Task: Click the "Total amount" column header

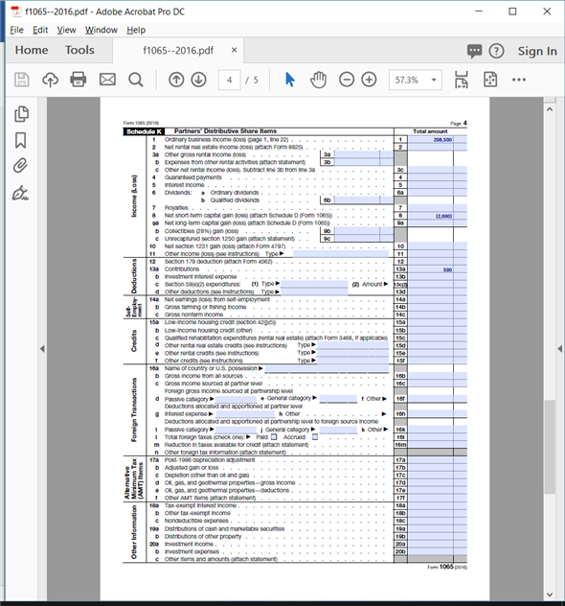Action: click(x=430, y=131)
